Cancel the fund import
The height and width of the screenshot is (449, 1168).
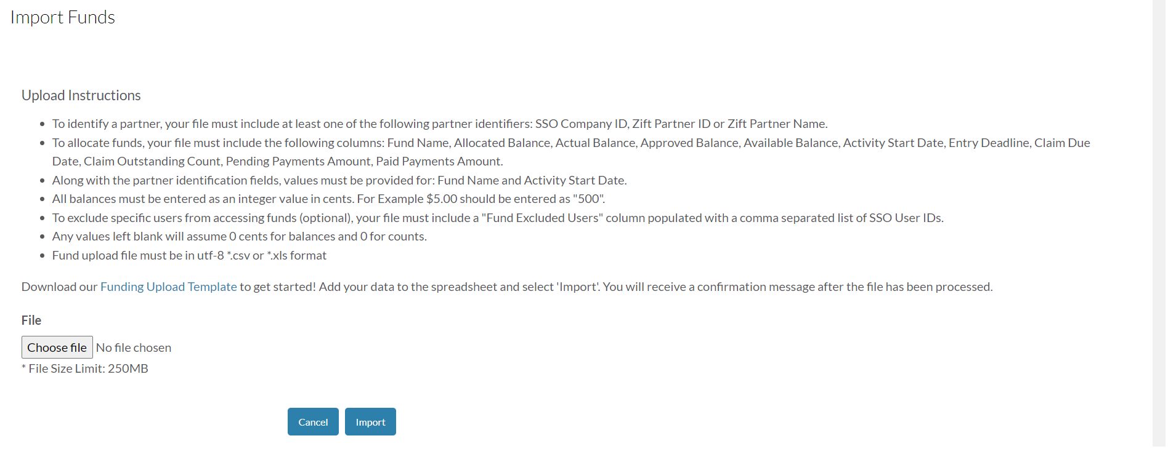pyautogui.click(x=312, y=421)
